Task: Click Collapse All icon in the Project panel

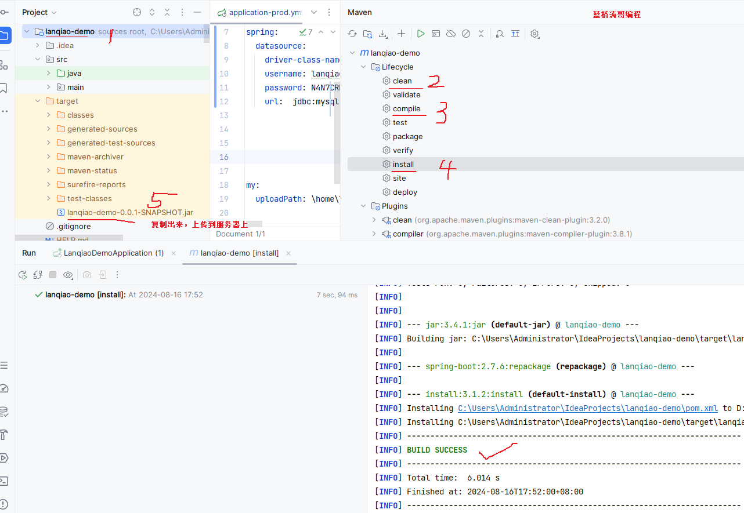Action: click(167, 12)
